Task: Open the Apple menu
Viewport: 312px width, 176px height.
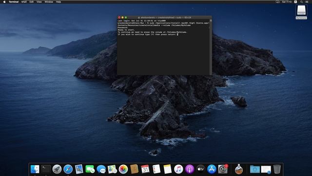Action: [4, 2]
